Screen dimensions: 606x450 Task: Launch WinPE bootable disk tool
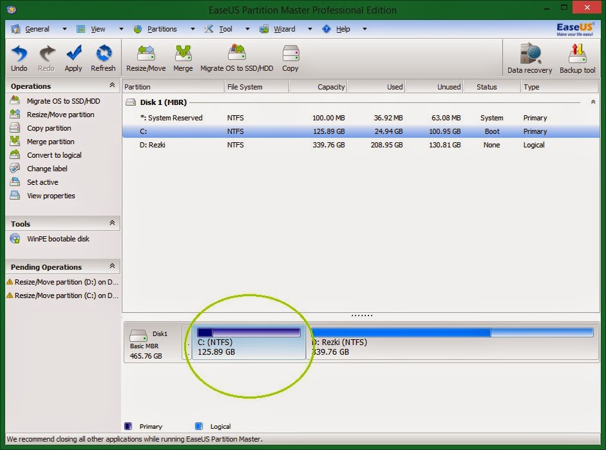(x=58, y=239)
